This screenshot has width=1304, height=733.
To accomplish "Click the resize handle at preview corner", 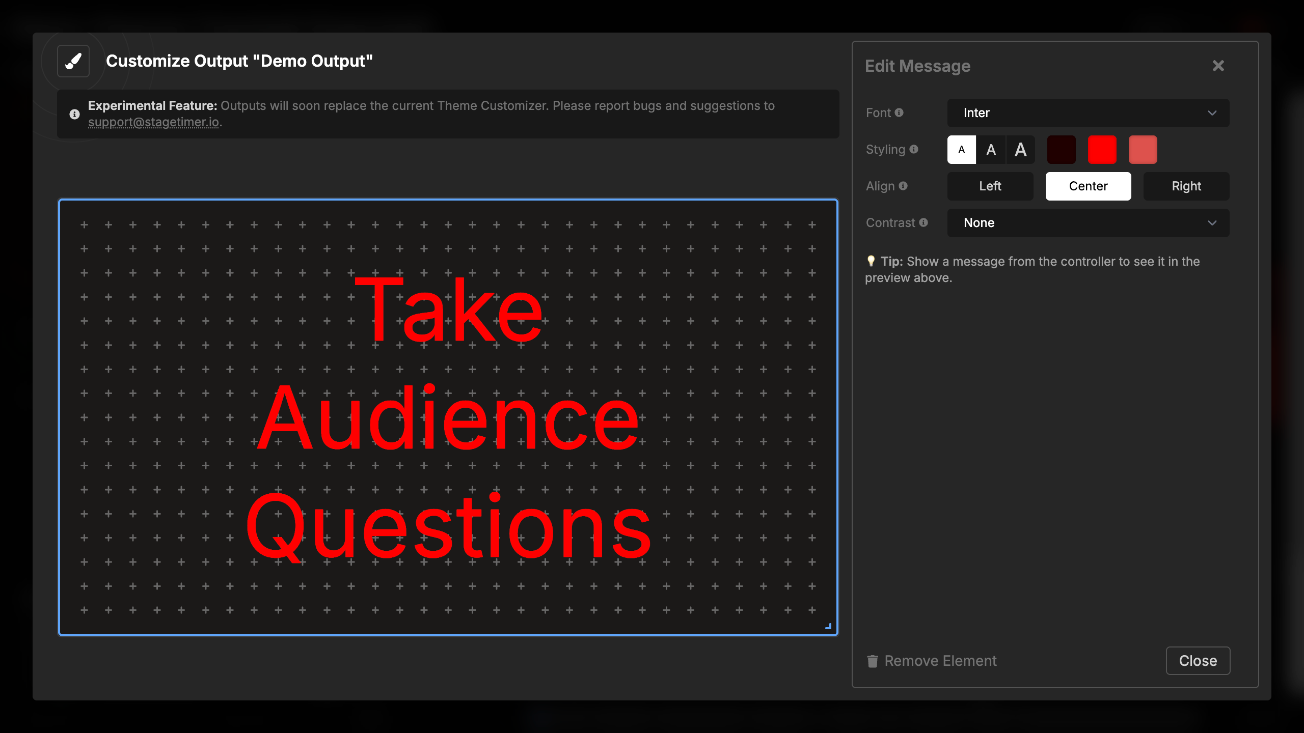I will click(828, 627).
